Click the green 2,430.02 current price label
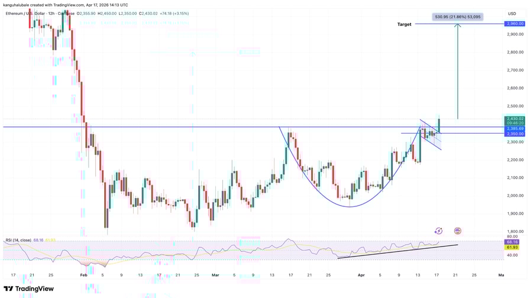This screenshot has width=530, height=298. tap(514, 119)
